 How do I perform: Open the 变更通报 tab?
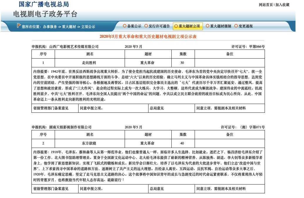tap(245, 26)
